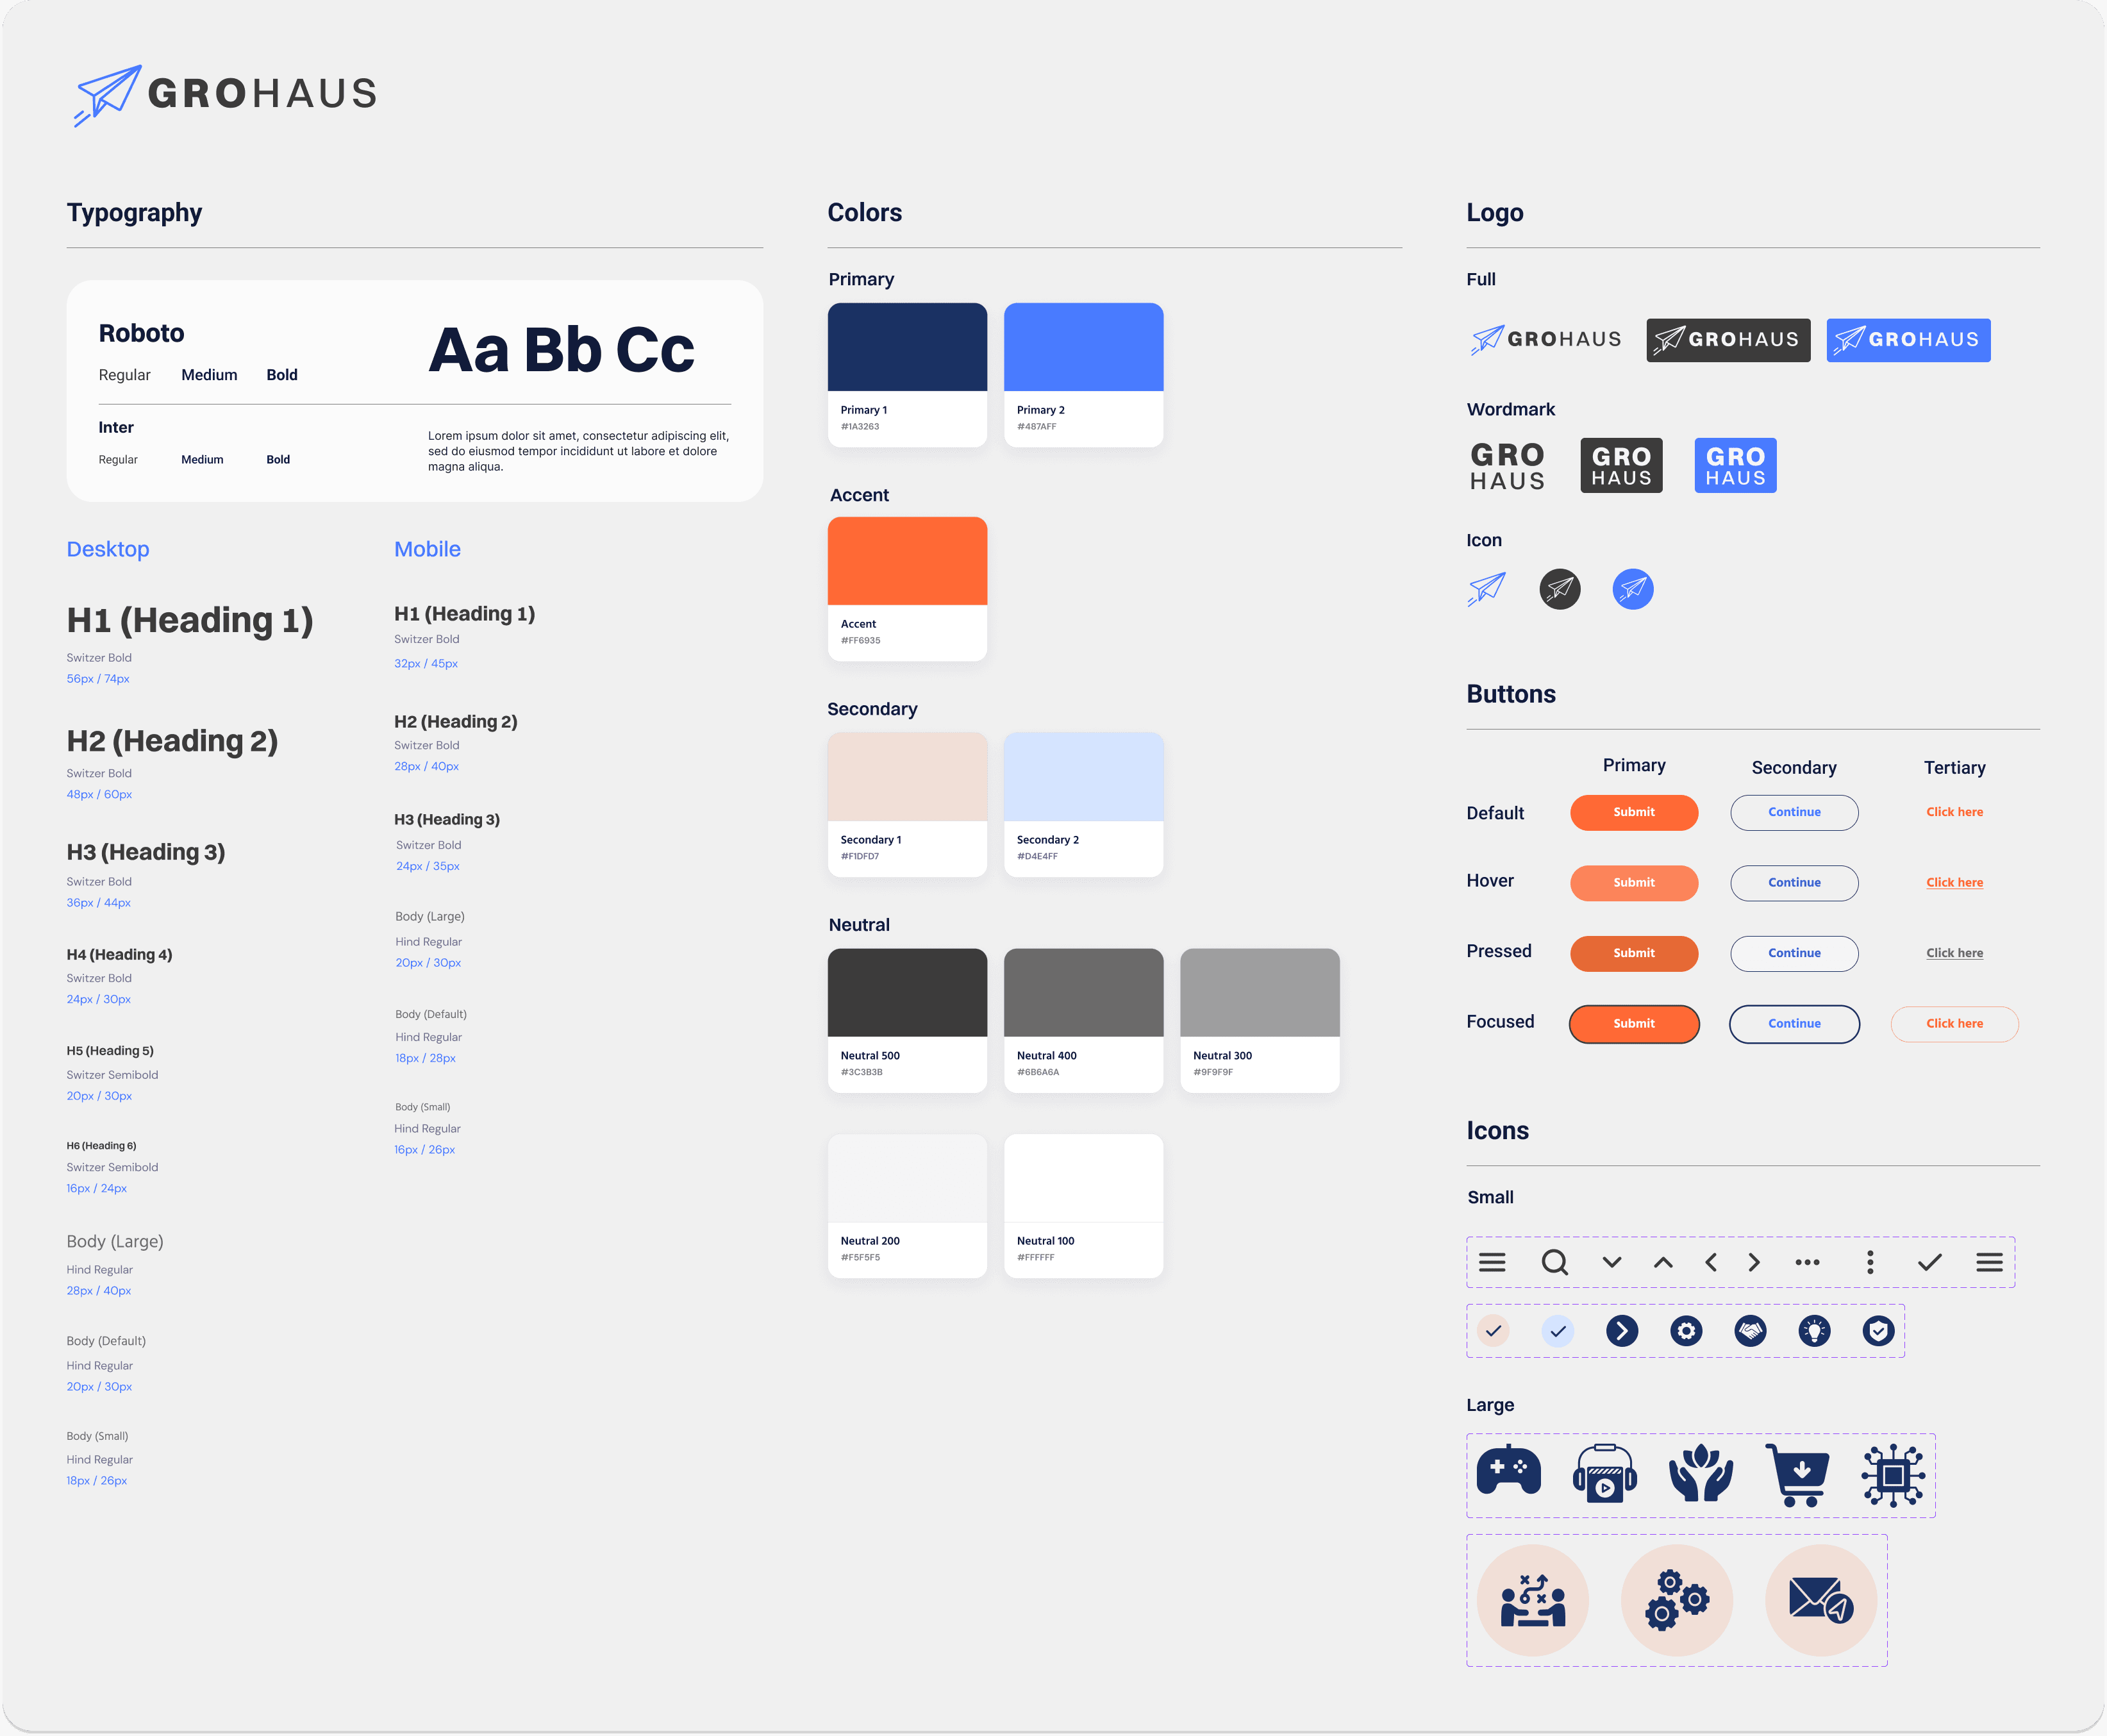Click the settings gear icon in large icons

pyautogui.click(x=1675, y=1596)
